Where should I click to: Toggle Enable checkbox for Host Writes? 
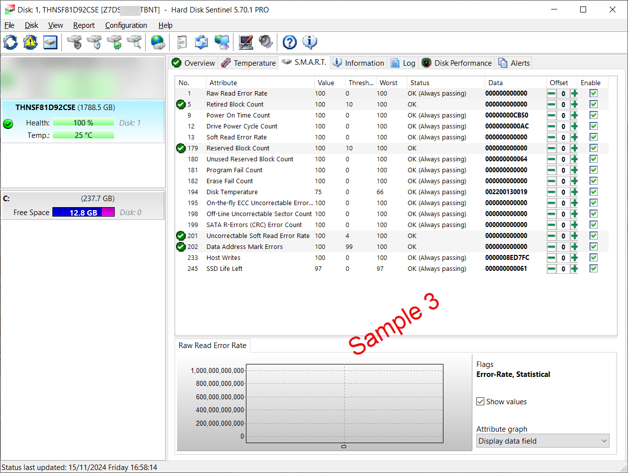(x=593, y=257)
